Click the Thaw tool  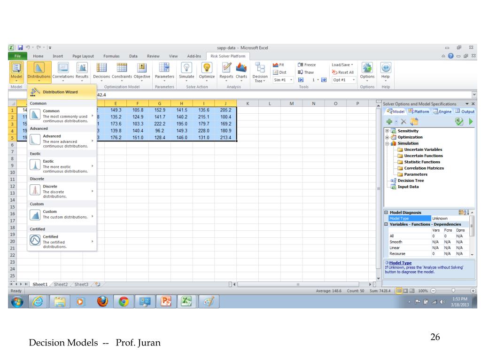tap(305, 72)
